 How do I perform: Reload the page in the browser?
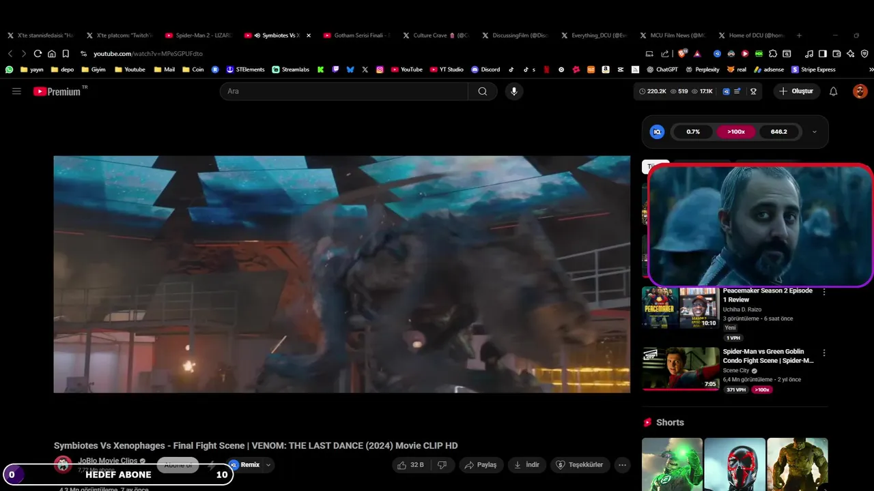pyautogui.click(x=38, y=53)
